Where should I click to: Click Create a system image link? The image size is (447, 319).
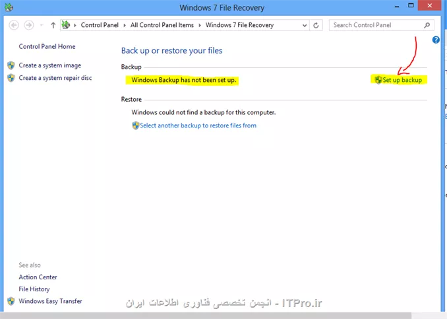point(50,65)
